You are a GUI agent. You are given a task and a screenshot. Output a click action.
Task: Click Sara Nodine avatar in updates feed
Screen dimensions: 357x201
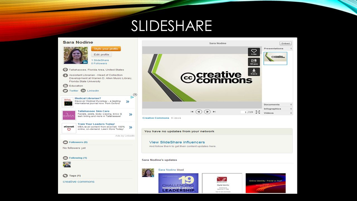[x=148, y=173]
